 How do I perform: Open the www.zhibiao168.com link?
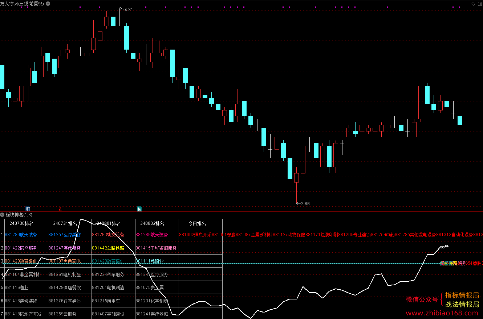point(442,313)
